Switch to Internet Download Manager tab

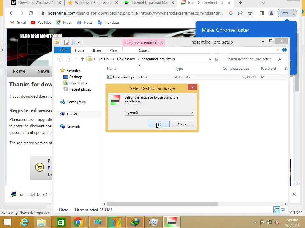pyautogui.click(x=149, y=3)
